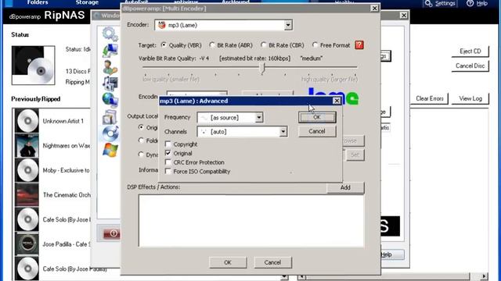
Task: Open the Encoder mp3 (Lame) dropdown
Action: coord(288,25)
